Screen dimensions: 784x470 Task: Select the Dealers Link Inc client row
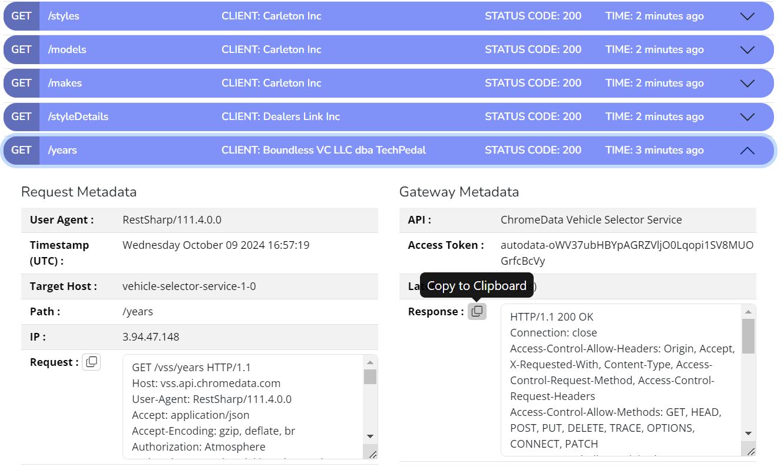coord(280,117)
